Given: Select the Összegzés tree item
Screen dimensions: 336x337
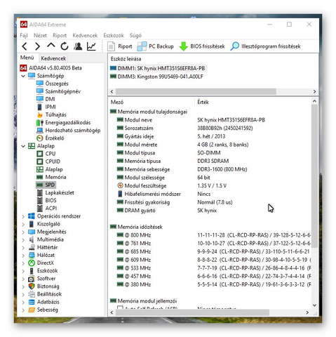Looking at the screenshot, I should pos(53,84).
